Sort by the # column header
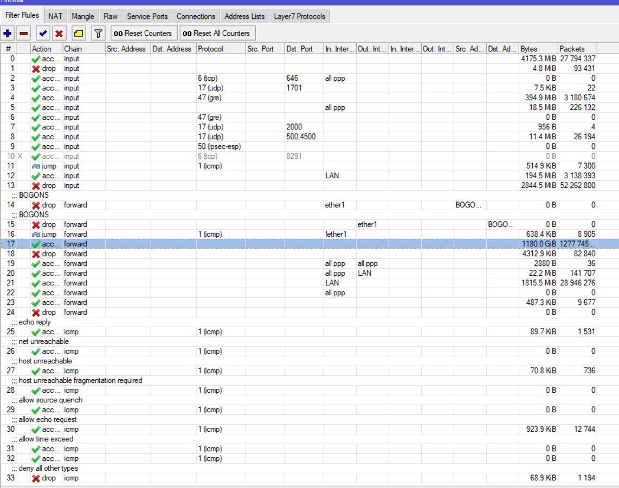The width and height of the screenshot is (619, 488). [8, 49]
